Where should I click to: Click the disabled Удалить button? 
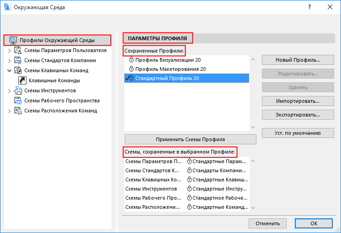point(298,87)
